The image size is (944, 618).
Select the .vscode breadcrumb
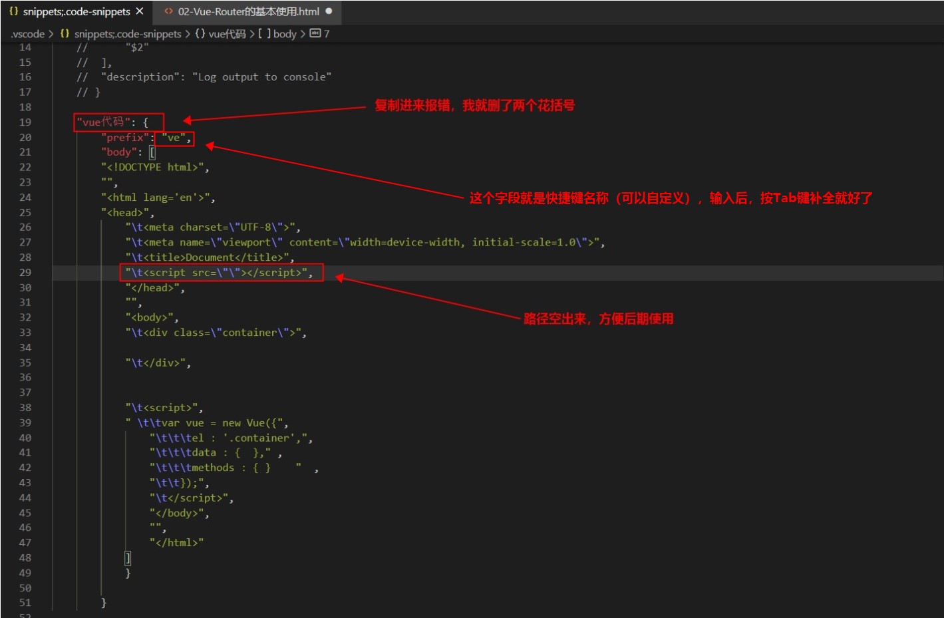(27, 34)
